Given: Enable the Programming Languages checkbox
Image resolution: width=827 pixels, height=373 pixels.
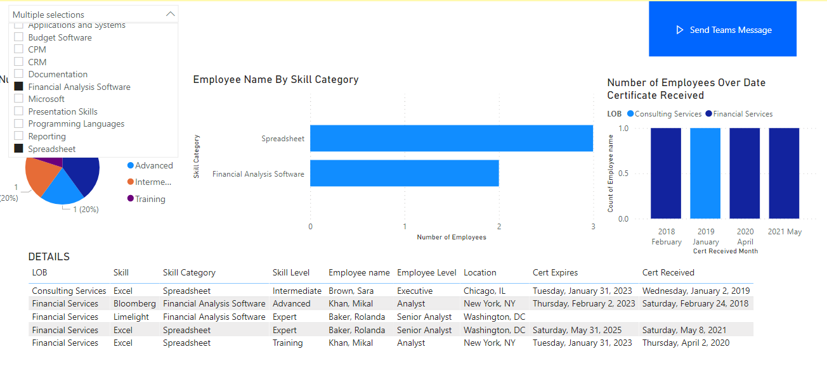Looking at the screenshot, I should [19, 123].
